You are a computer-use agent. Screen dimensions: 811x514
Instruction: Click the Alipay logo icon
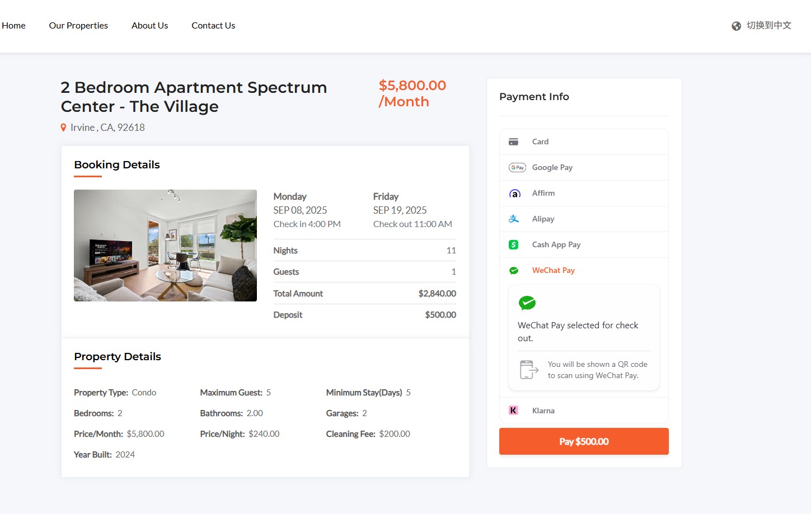click(514, 219)
